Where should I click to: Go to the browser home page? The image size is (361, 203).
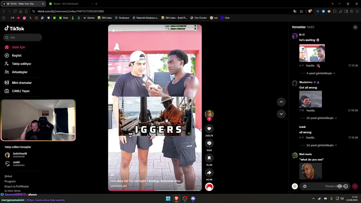click(21, 11)
